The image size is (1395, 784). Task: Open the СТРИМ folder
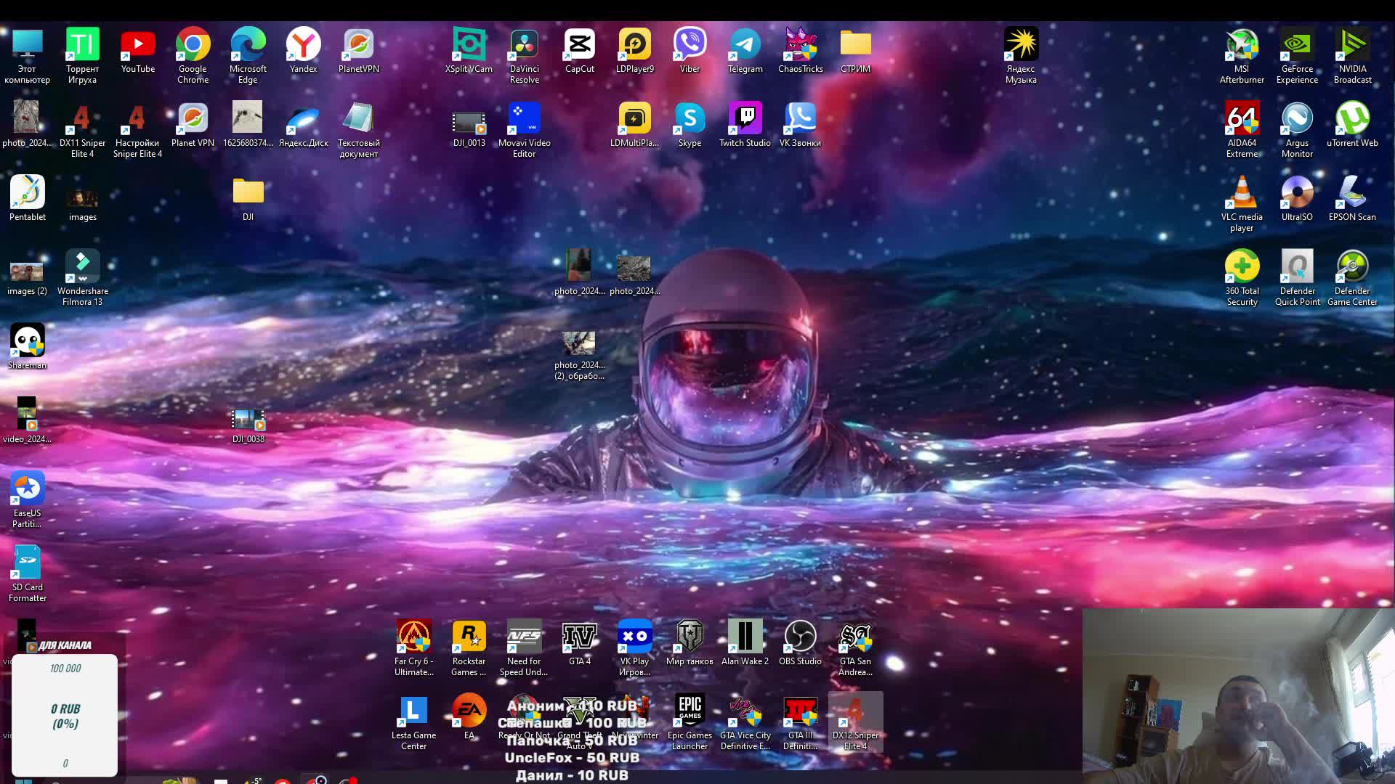pyautogui.click(x=855, y=45)
